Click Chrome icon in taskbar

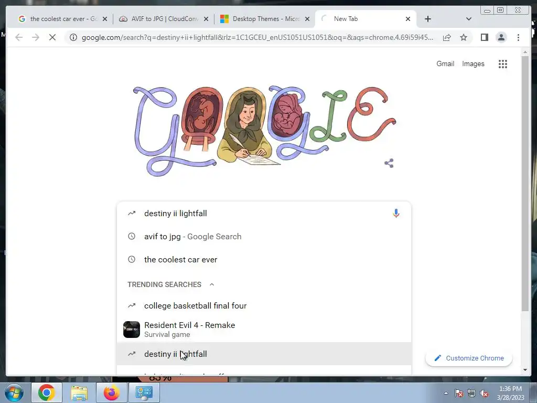(47, 393)
